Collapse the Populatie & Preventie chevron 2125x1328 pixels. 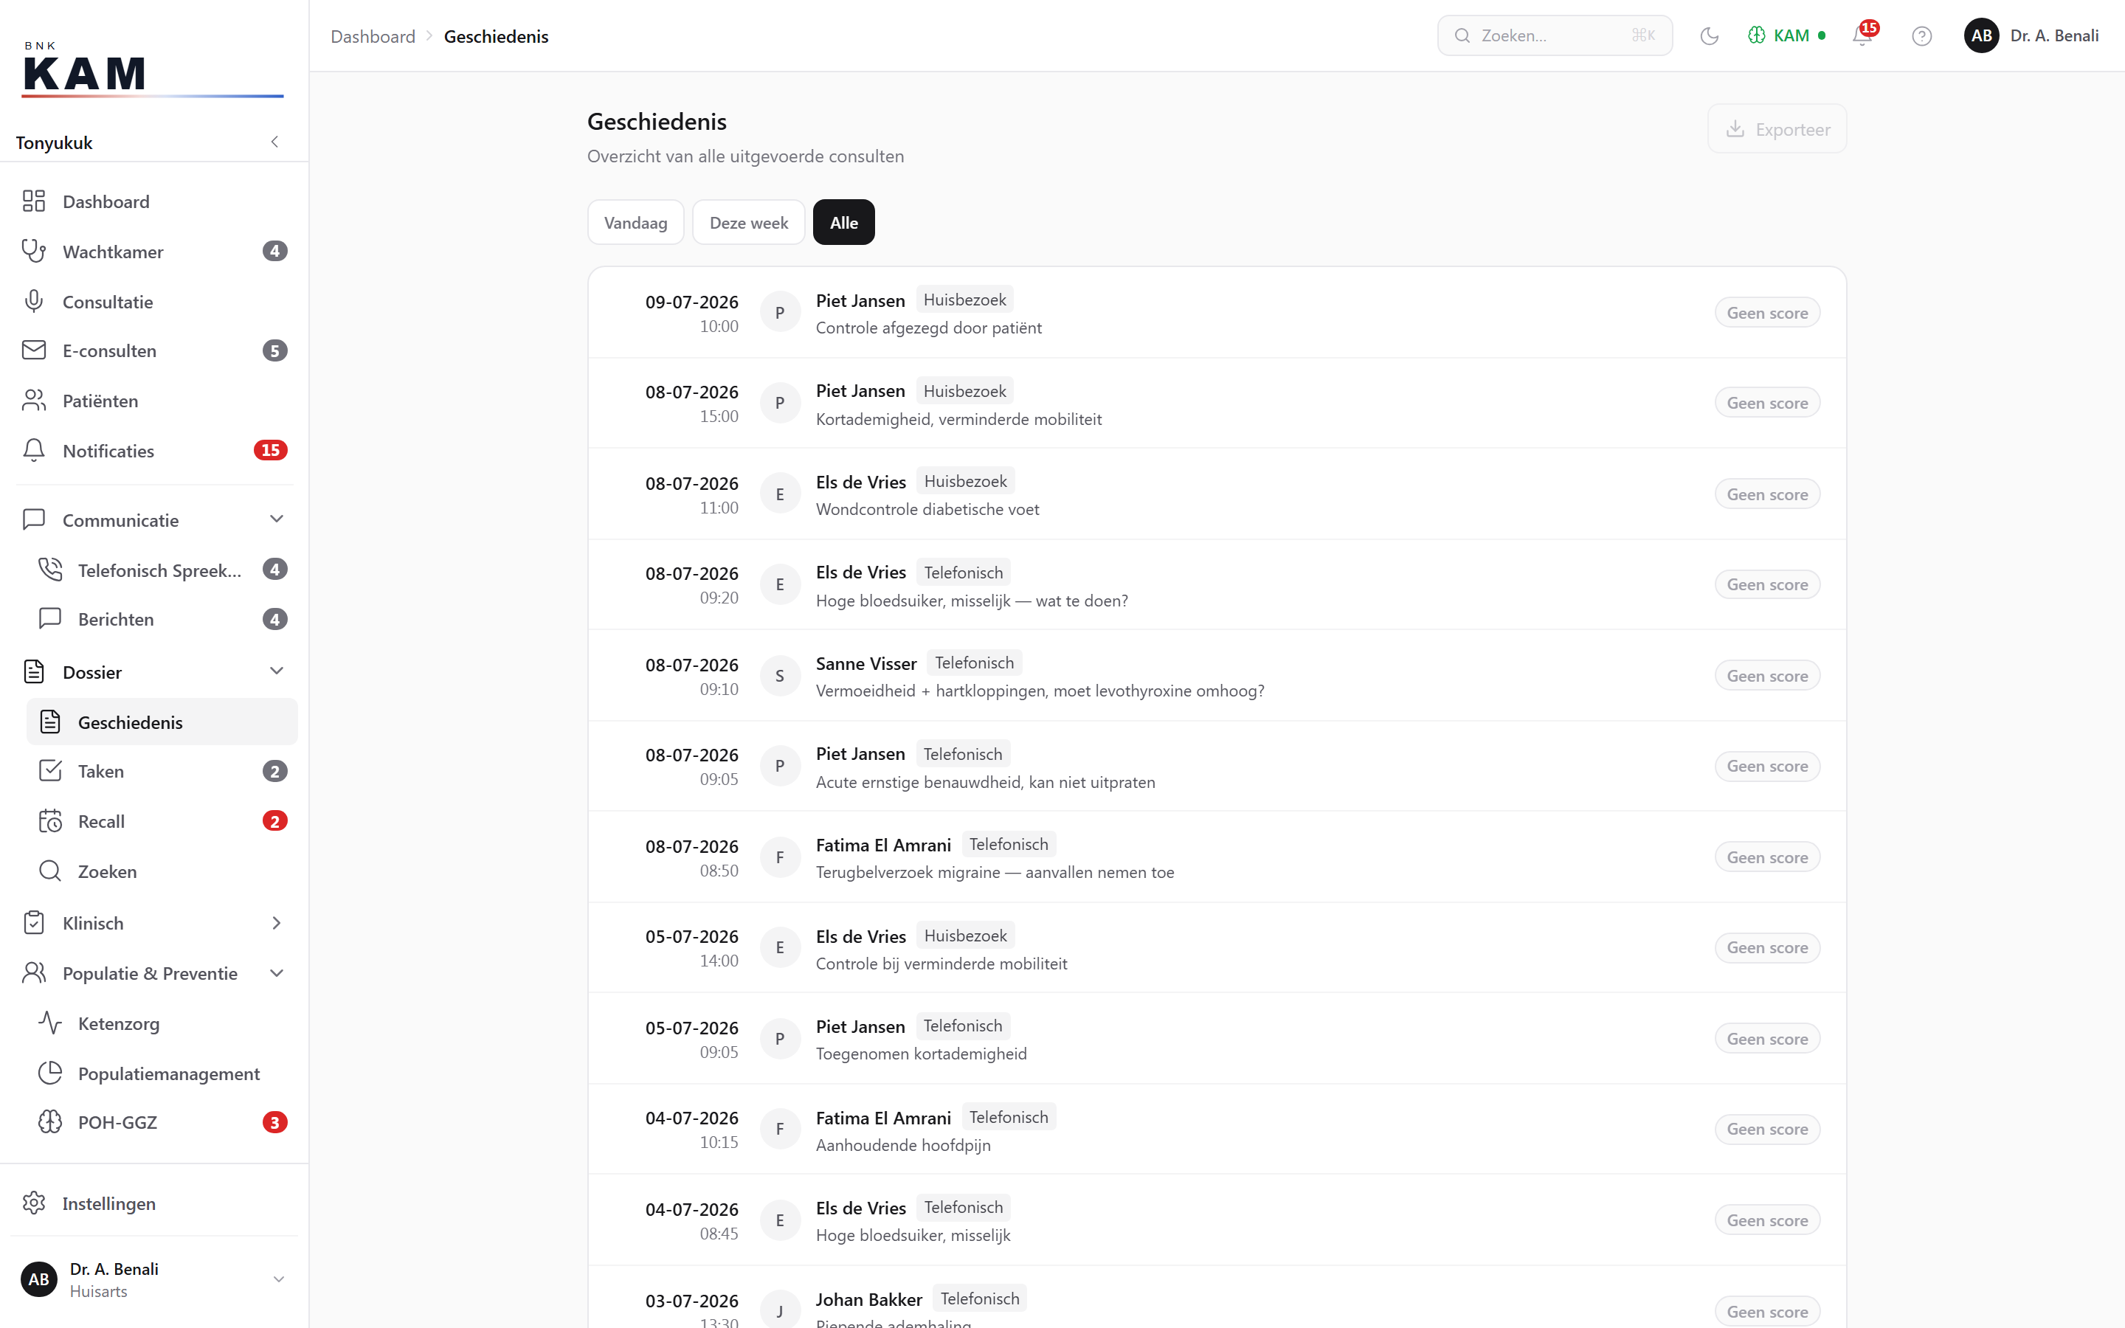(x=277, y=973)
